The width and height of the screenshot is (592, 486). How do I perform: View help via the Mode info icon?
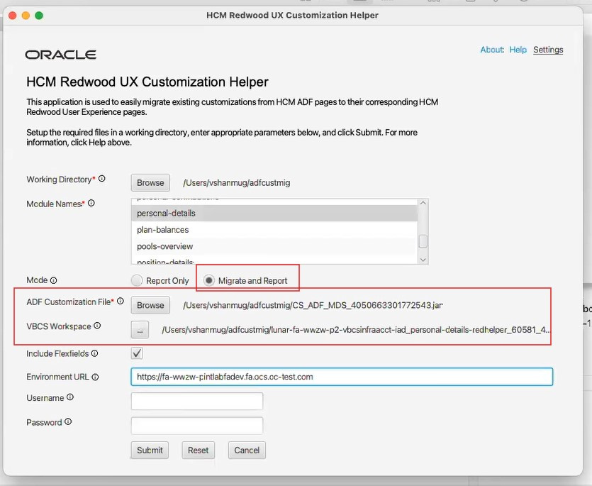tap(53, 280)
